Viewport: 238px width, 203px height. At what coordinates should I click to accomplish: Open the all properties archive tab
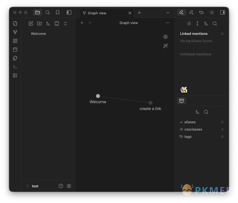point(181,101)
